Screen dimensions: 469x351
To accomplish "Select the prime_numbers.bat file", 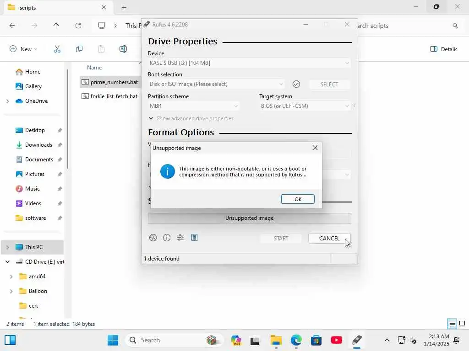I will [x=110, y=82].
